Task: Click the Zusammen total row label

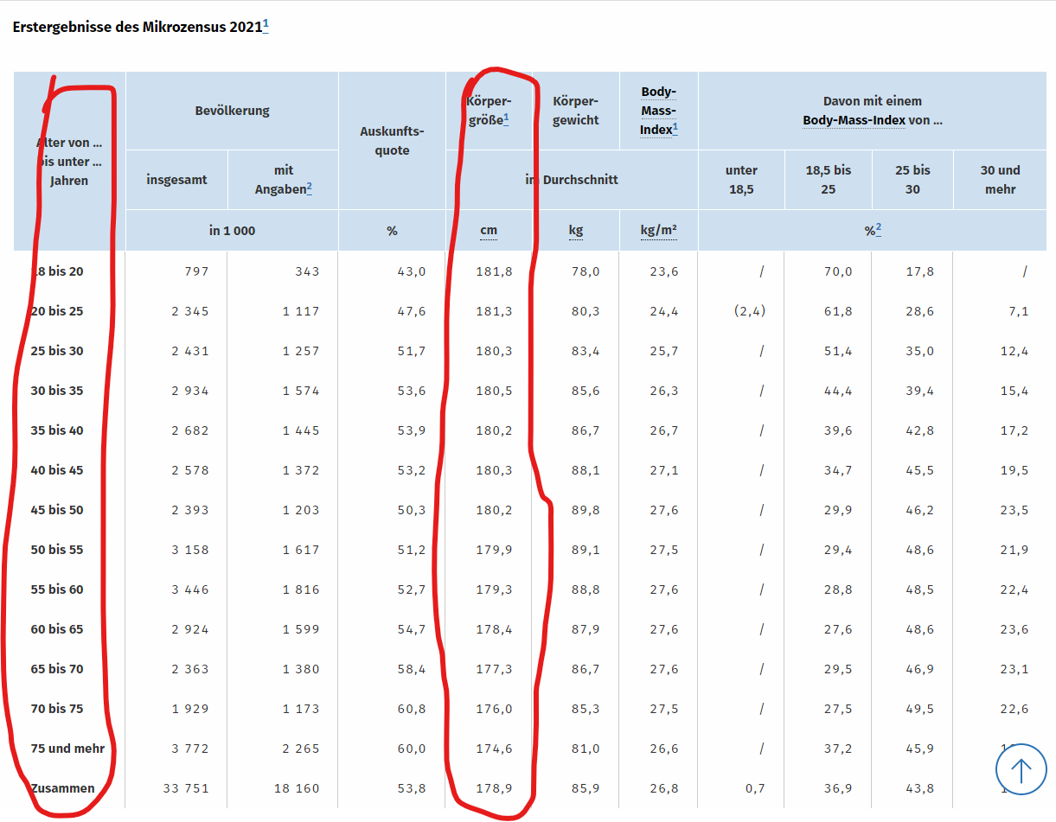Action: coord(62,788)
